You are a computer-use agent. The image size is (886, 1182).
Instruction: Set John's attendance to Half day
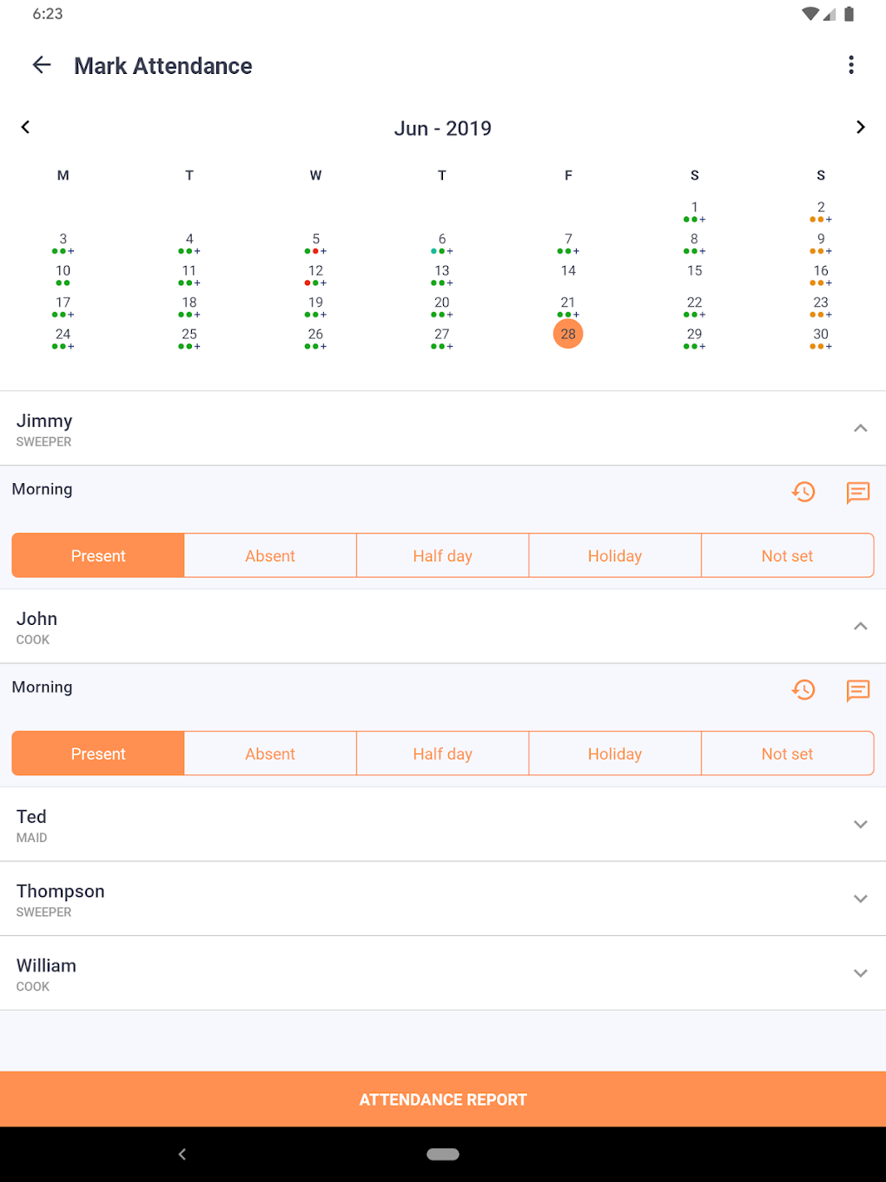[x=442, y=754]
